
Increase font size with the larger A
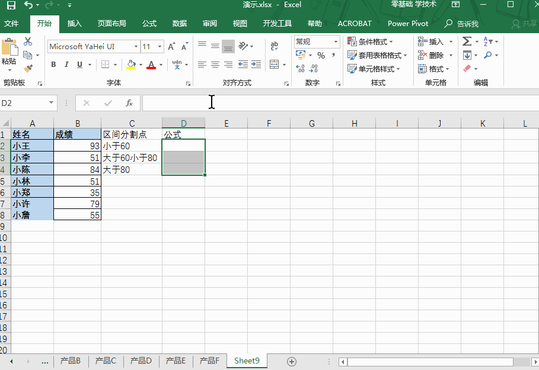pyautogui.click(x=171, y=46)
